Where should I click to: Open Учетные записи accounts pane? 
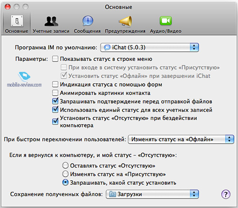click(51, 21)
